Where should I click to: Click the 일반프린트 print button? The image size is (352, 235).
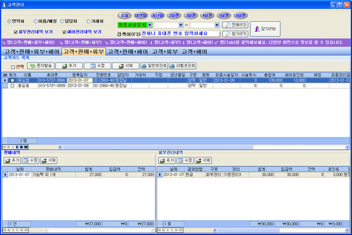coord(154,66)
